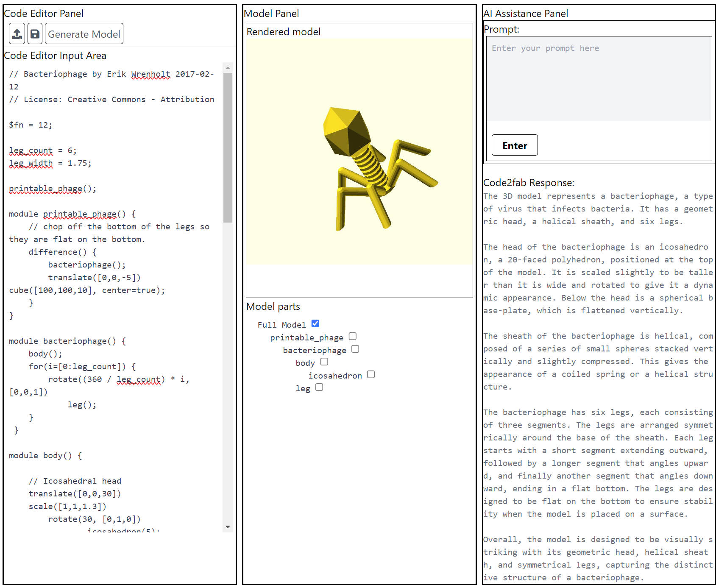Click the icosahedron tree label
Image resolution: width=716 pixels, height=585 pixels.
pos(335,376)
